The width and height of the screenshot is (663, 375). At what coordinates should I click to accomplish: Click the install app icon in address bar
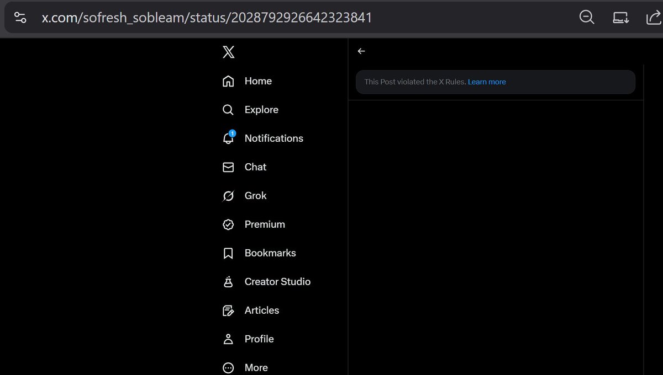pos(621,18)
